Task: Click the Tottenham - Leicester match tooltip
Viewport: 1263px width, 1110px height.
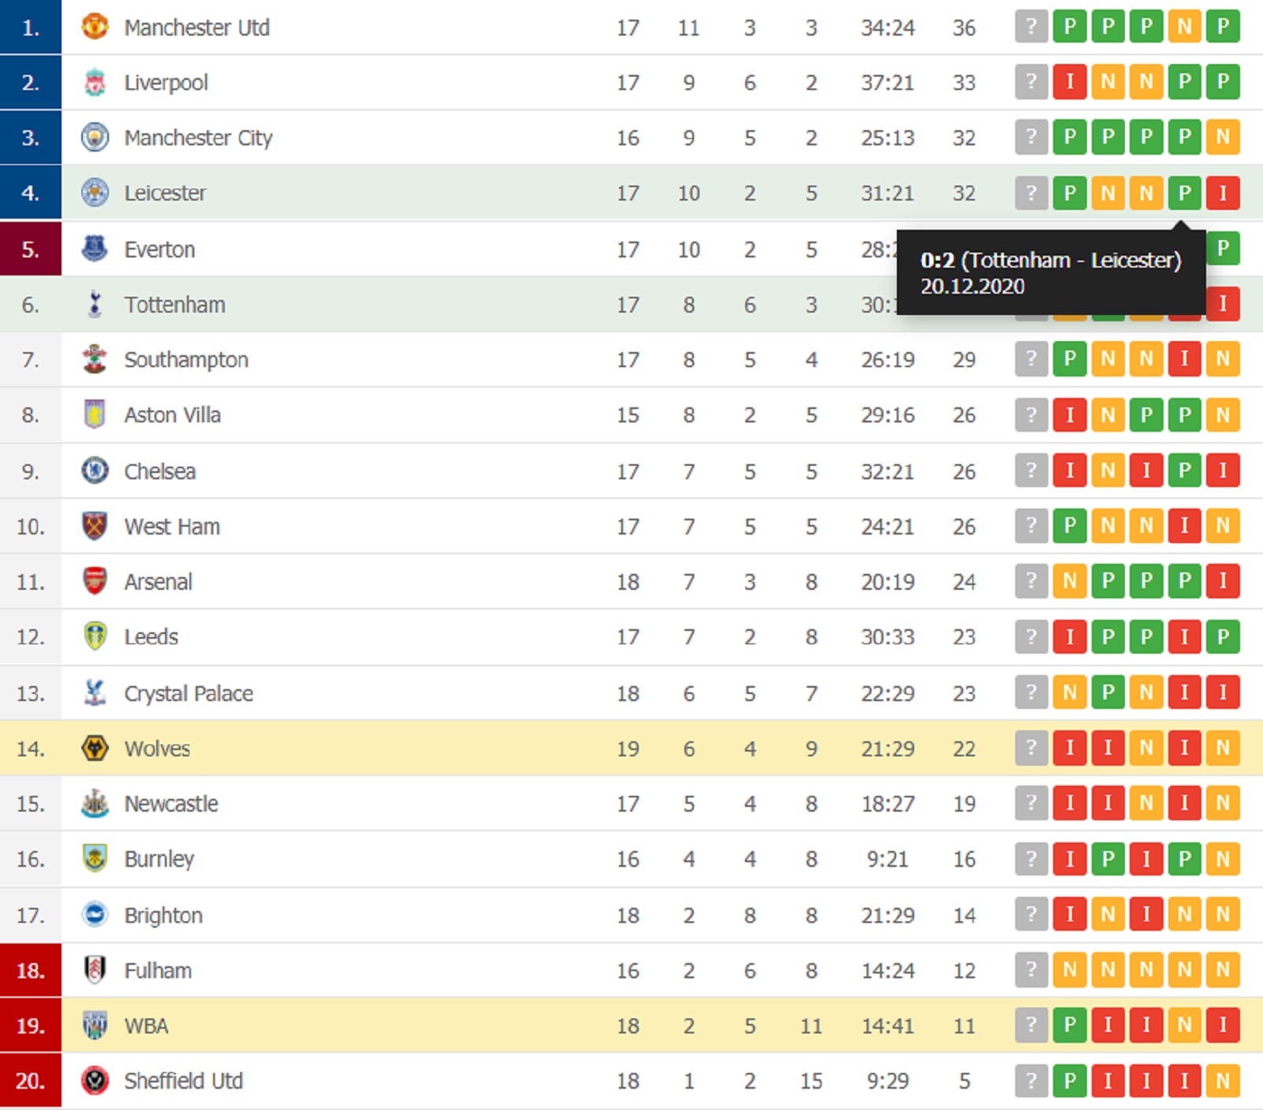Action: [1051, 272]
